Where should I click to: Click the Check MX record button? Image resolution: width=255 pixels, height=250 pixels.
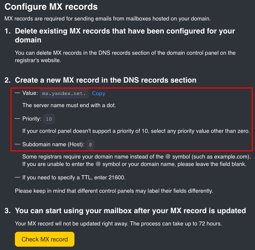coord(45,239)
